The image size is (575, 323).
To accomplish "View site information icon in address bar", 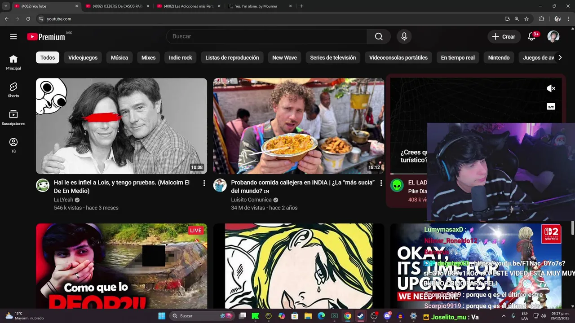I will [x=41, y=19].
